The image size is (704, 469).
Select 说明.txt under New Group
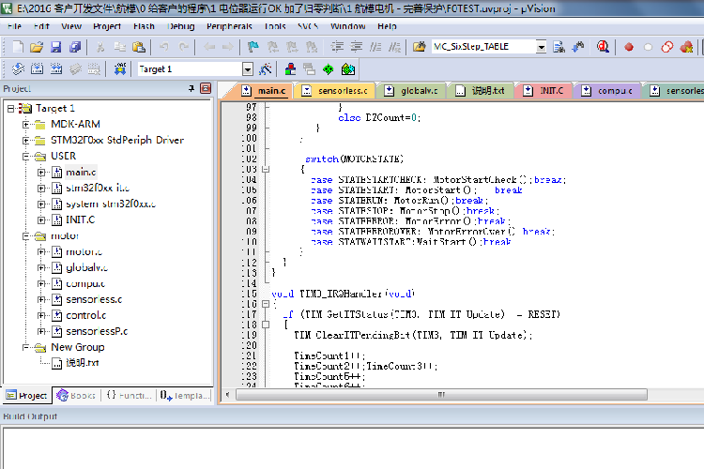83,363
